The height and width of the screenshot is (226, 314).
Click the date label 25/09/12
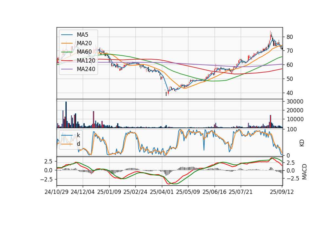click(282, 192)
